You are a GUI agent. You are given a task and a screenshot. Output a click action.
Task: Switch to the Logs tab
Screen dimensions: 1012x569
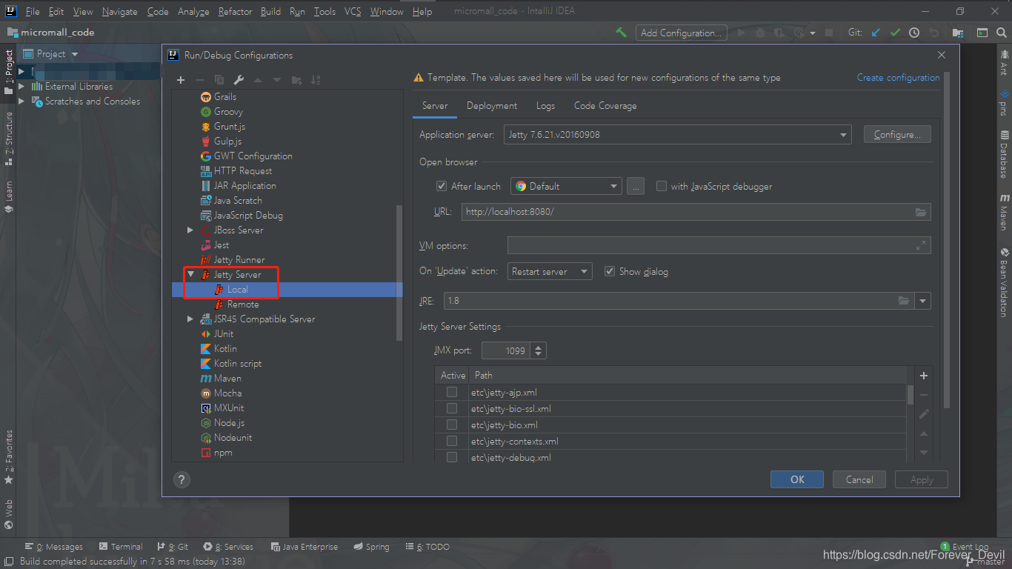[x=545, y=106]
